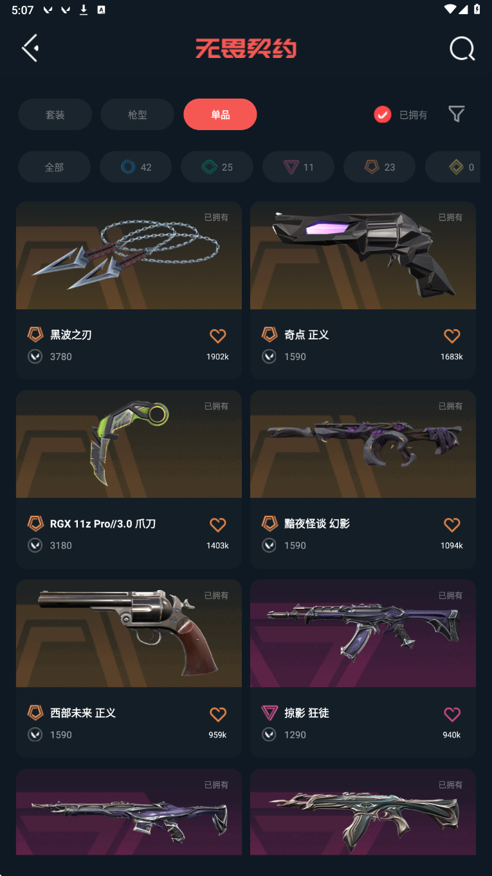
Task: Favorite 西部未来 正义 with the heart icon
Action: coord(218,714)
